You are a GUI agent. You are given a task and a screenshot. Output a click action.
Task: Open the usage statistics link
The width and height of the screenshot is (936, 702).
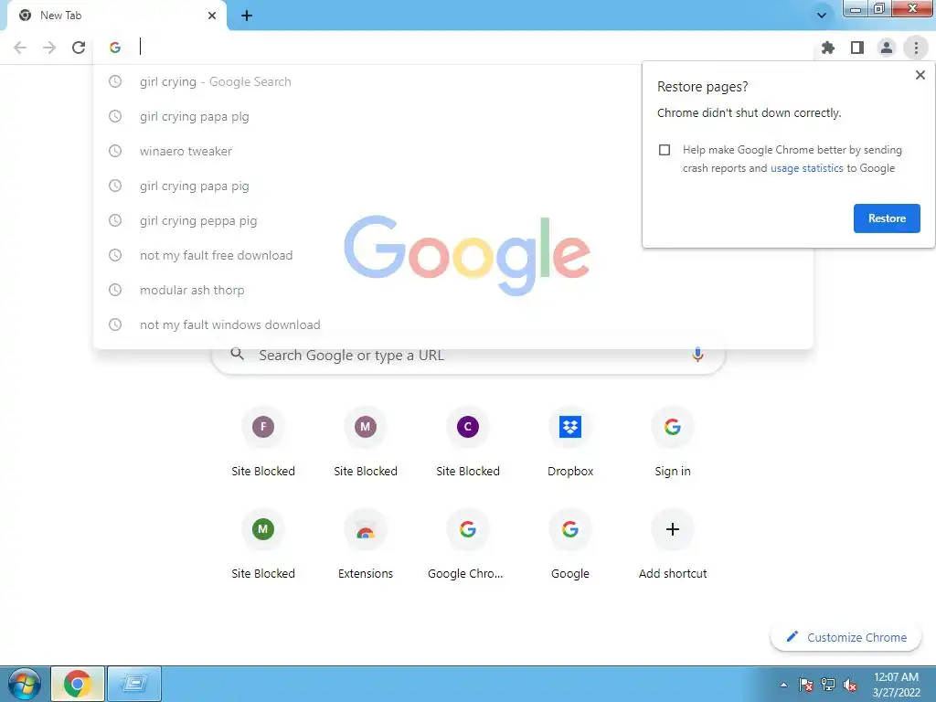(806, 168)
